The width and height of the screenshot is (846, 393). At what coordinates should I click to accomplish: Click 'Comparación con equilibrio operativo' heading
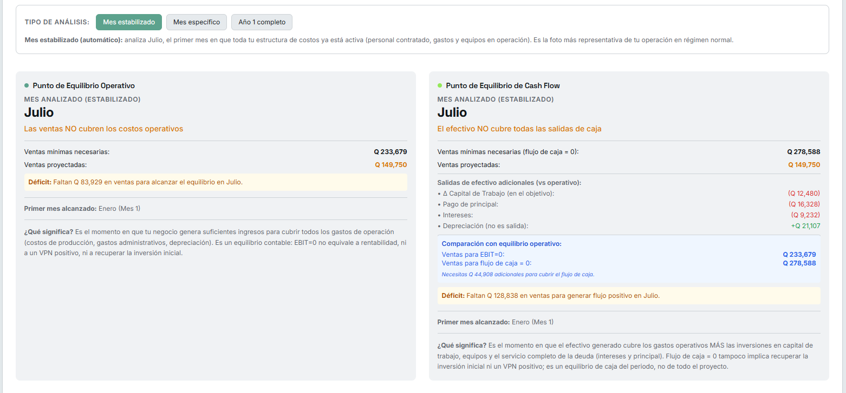[502, 244]
